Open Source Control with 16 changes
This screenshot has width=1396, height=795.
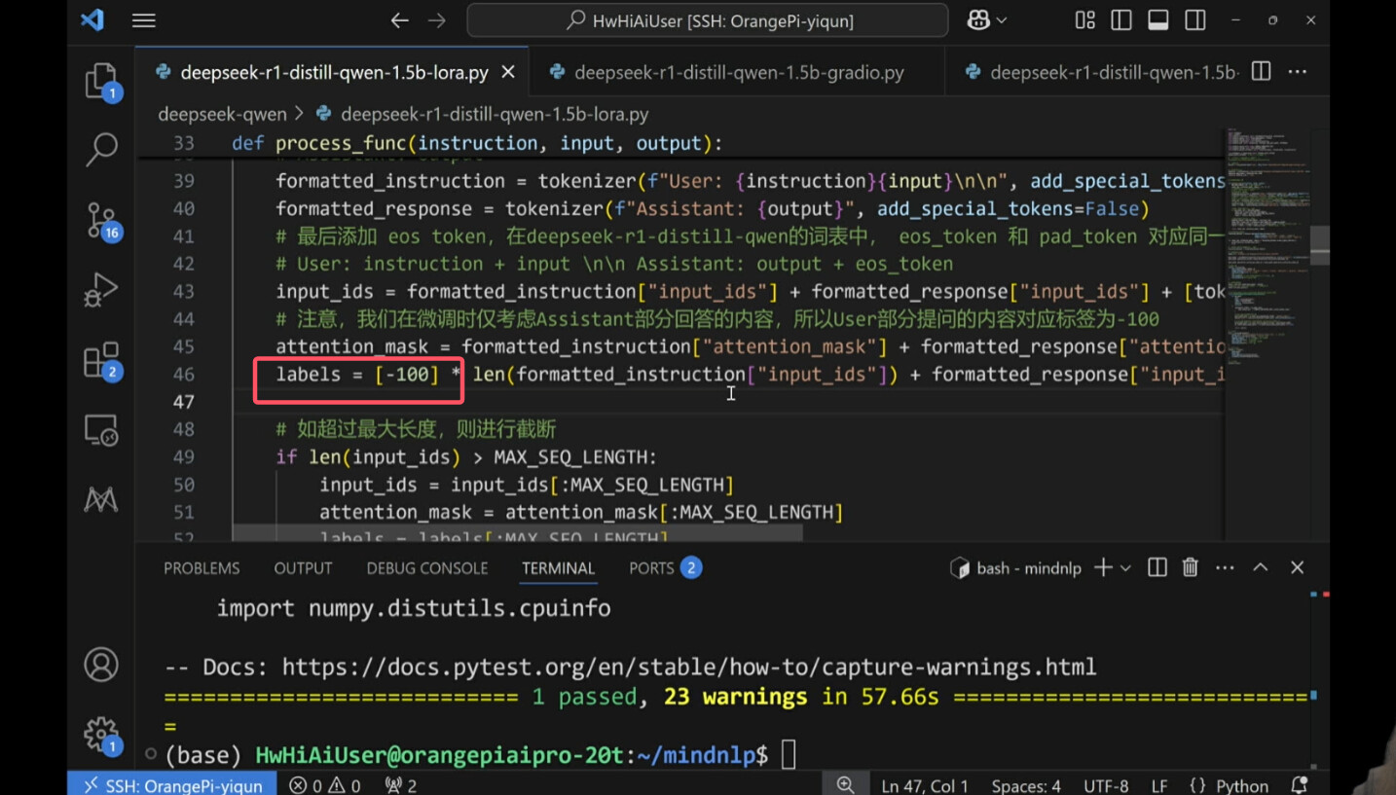point(101,220)
